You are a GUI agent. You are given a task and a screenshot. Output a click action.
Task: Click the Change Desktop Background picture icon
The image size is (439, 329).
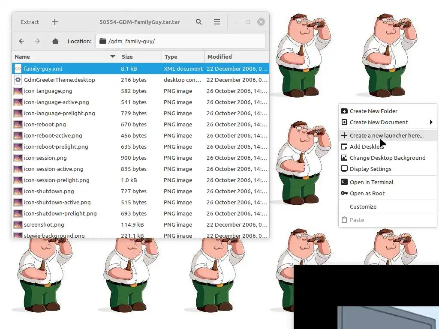[x=344, y=158]
